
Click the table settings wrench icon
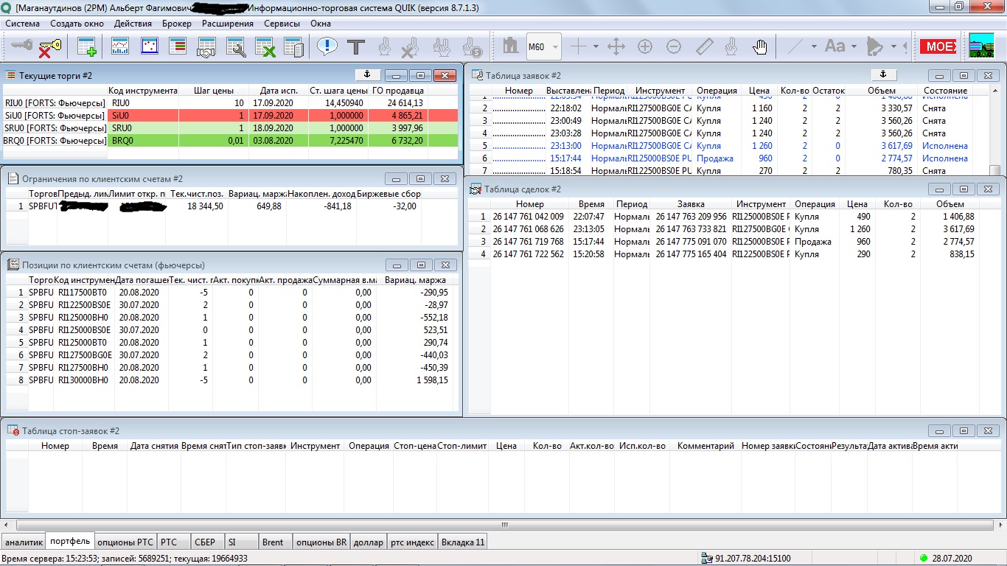click(x=236, y=47)
